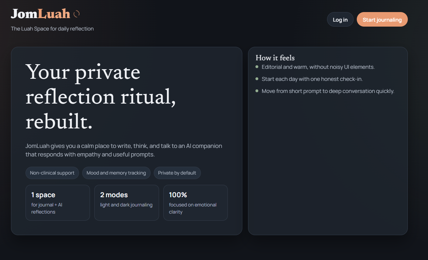Click the "How it feels" heading
Image resolution: width=428 pixels, height=260 pixels.
275,58
